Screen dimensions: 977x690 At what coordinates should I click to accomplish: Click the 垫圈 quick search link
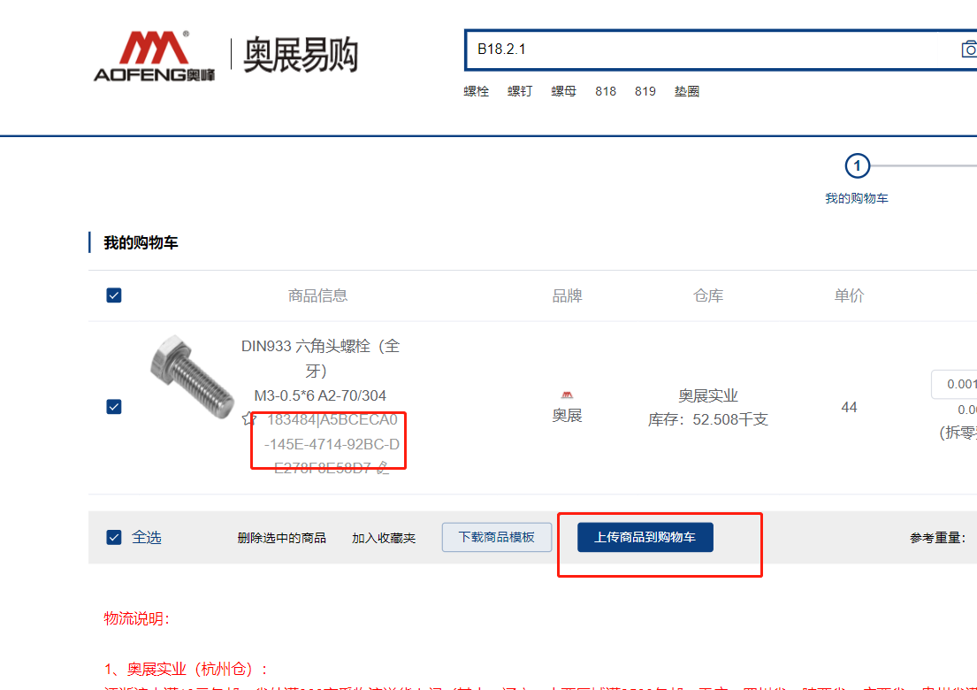[687, 92]
